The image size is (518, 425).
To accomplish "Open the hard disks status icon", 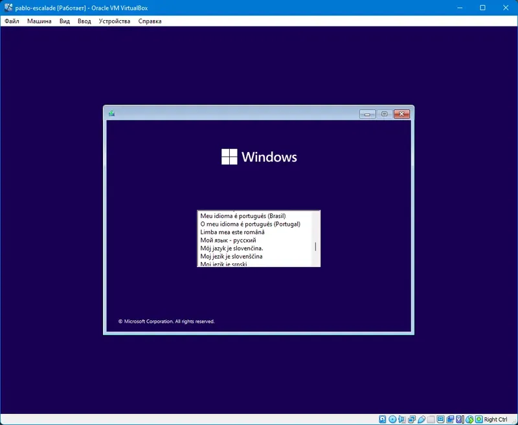I will 382,419.
